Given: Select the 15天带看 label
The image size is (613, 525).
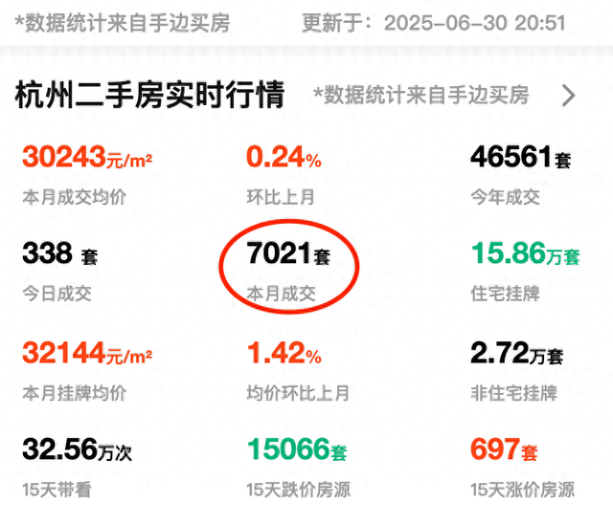Looking at the screenshot, I should [57, 490].
